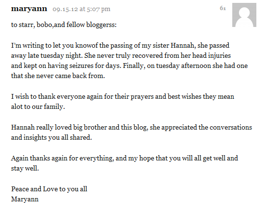This screenshot has height=212, width=266.
Task: Click the phrase 'late tuesday night'
Action: 55,56
